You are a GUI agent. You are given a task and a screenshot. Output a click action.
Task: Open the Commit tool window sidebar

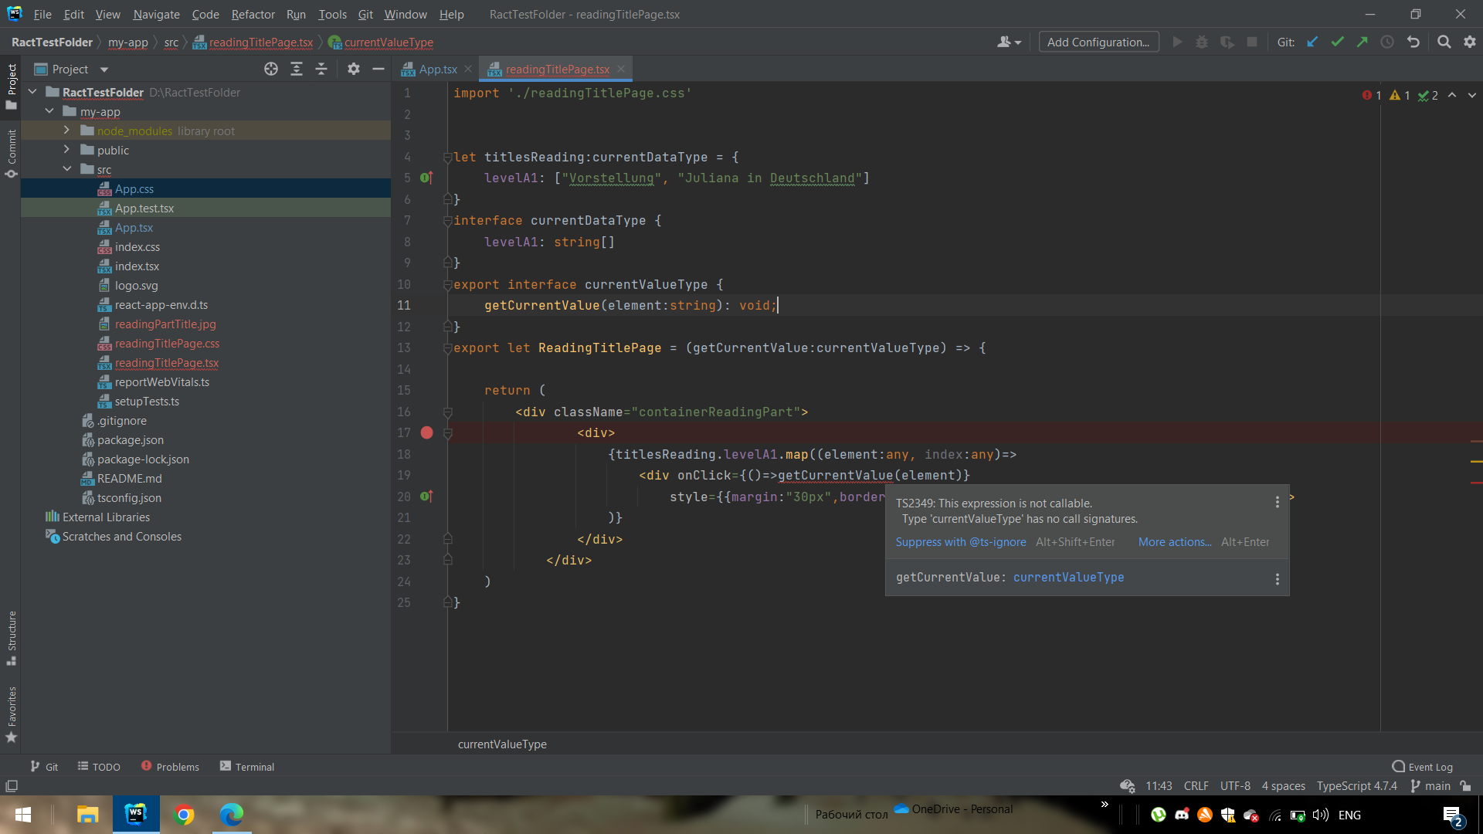[x=12, y=153]
